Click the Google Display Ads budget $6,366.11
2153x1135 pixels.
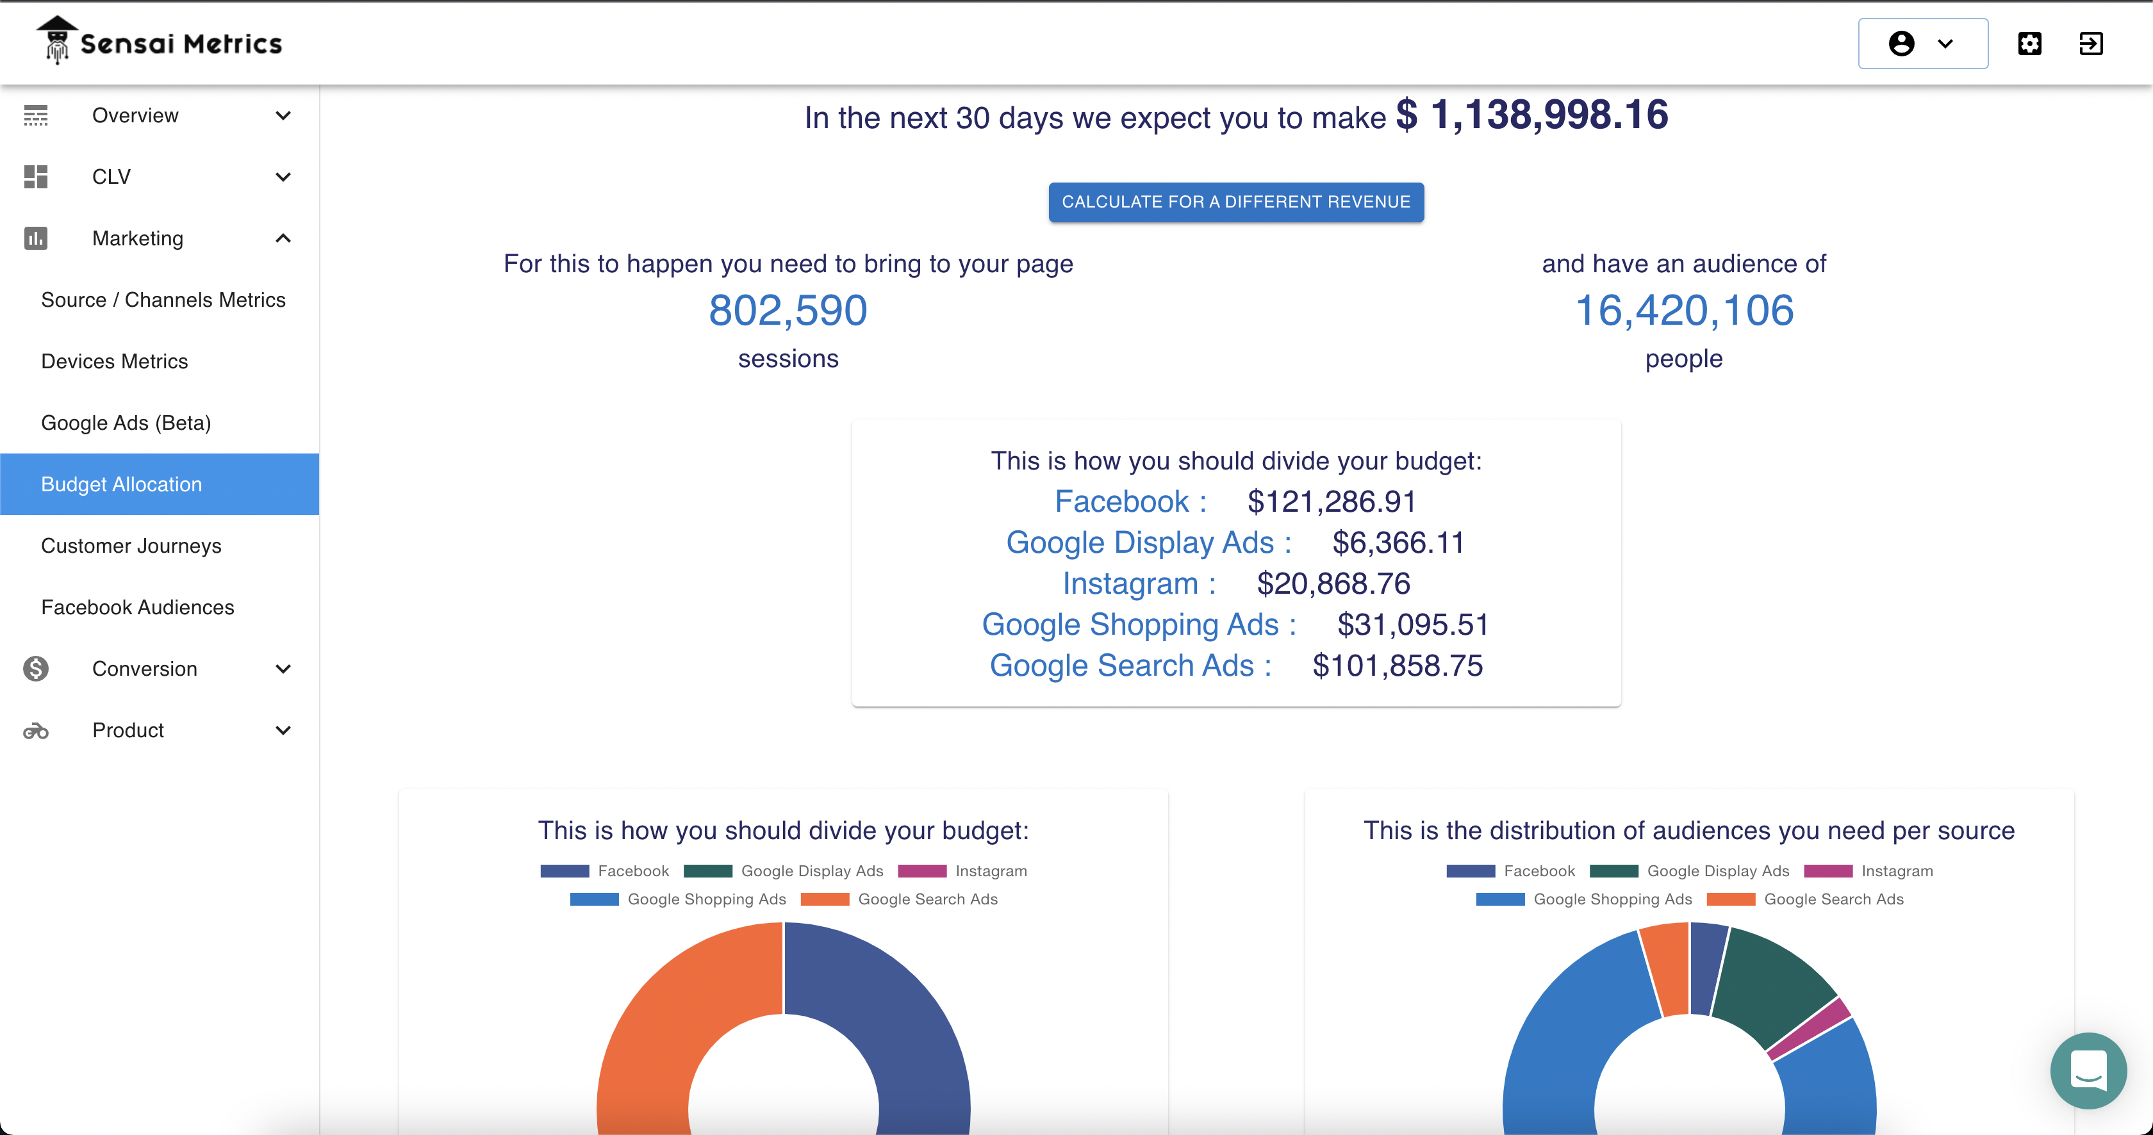(x=1398, y=543)
